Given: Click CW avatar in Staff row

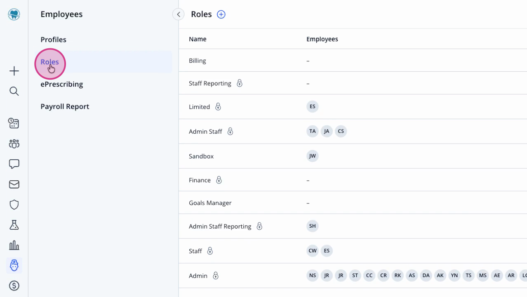Looking at the screenshot, I should click(x=313, y=251).
